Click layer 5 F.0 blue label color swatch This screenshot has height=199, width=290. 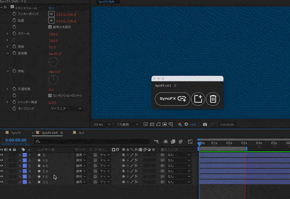25,176
